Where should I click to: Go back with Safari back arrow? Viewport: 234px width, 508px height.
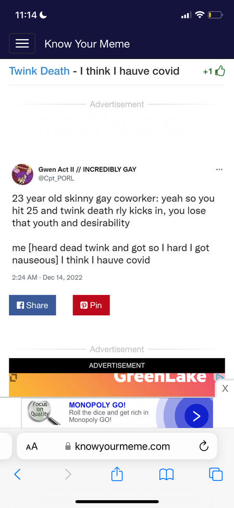pos(17,475)
